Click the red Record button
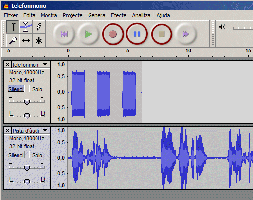Image resolution: width=253 pixels, height=200 pixels. click(113, 34)
